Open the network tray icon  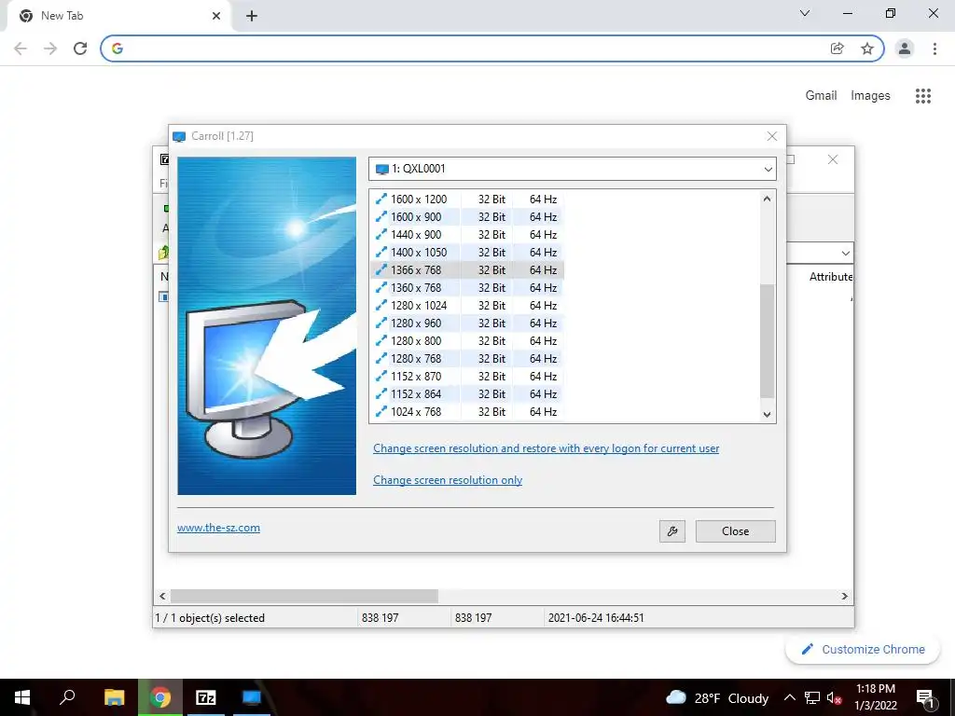pos(812,698)
